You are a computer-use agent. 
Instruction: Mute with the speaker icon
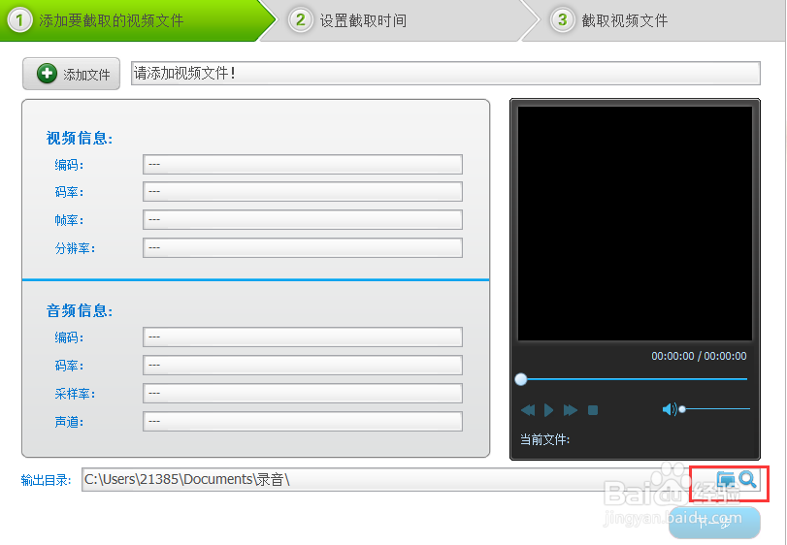(669, 409)
